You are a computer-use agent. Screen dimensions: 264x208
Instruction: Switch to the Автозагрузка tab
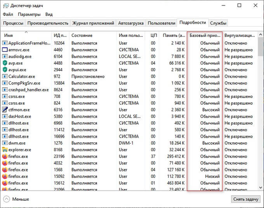click(x=131, y=23)
